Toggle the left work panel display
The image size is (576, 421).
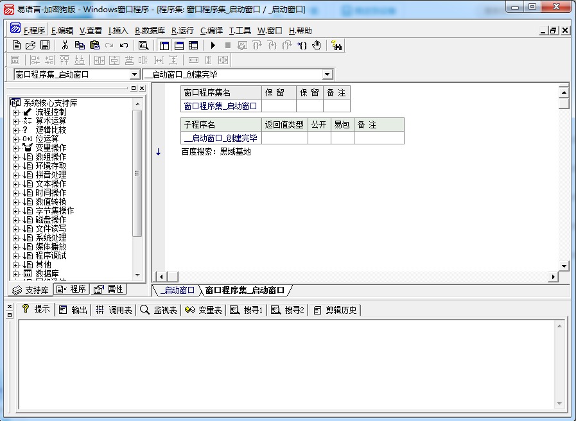[164, 46]
